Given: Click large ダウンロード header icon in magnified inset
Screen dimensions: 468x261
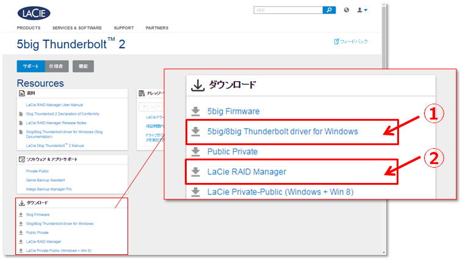Looking at the screenshot, I should pyautogui.click(x=198, y=85).
